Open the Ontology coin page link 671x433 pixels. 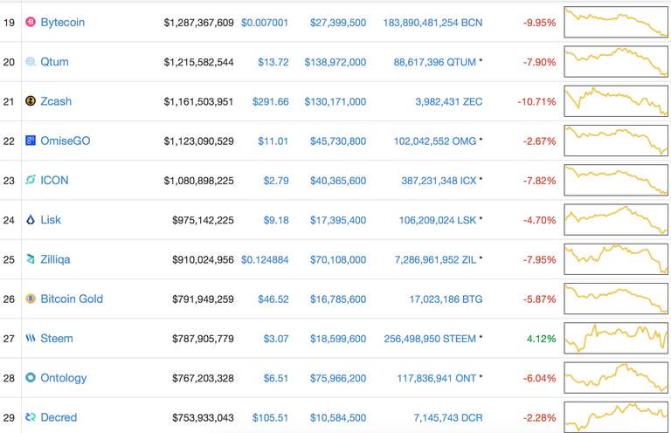click(x=64, y=378)
